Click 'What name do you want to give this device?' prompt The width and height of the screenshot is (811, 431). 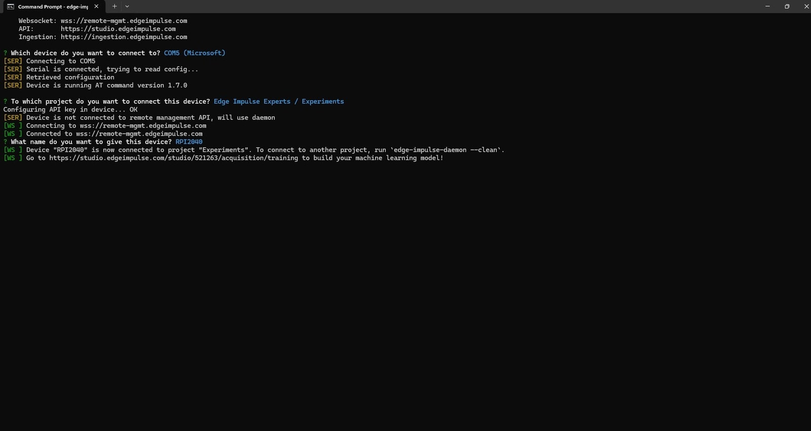pos(91,142)
